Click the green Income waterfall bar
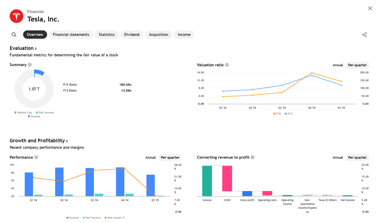Image resolution: width=376 pixels, height=223 pixels. pos(207,181)
